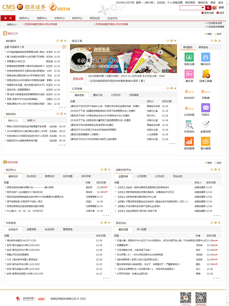
Task: Click 刷新 refresh in 我的工作 section
Action: (208, 34)
